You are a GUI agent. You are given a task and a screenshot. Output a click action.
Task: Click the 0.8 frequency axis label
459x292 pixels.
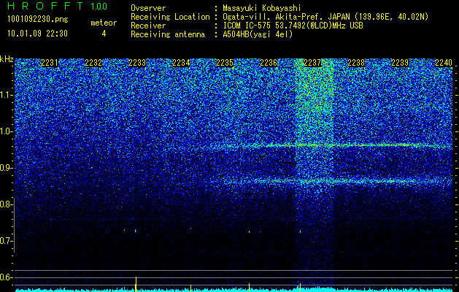click(5, 204)
